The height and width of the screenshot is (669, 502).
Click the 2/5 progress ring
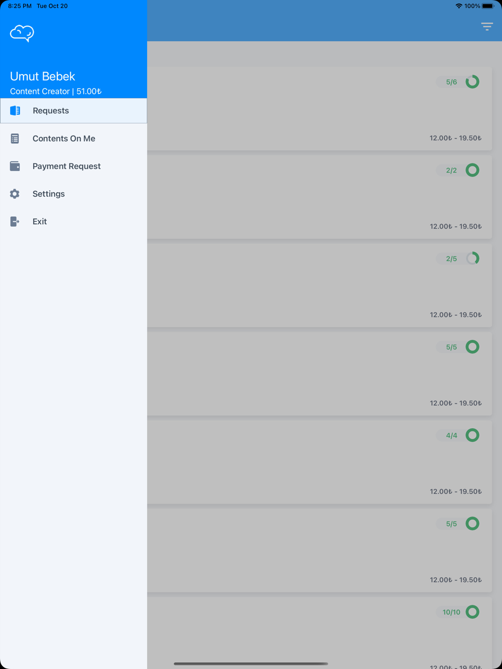coord(472,258)
